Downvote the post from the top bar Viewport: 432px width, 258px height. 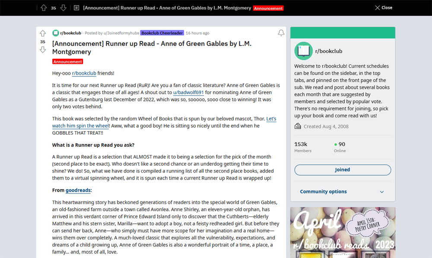[64, 8]
